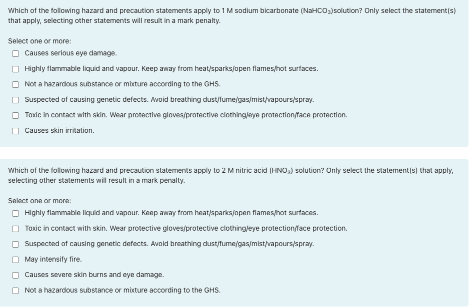The width and height of the screenshot is (471, 307).
Task: Tick the 'Causes skin irritation' checkbox
Action: pyautogui.click(x=15, y=131)
